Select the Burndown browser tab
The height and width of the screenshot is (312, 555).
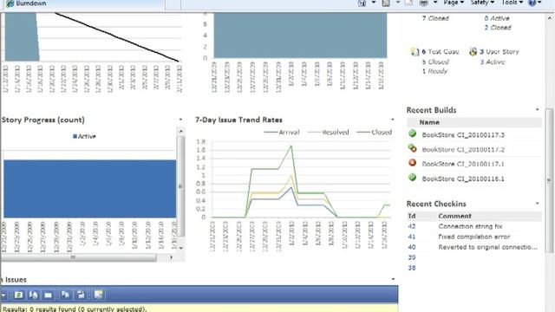(x=82, y=3)
